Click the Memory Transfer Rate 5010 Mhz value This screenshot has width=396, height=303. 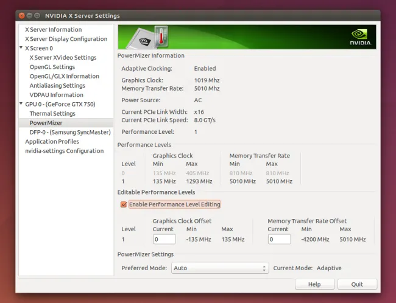pyautogui.click(x=207, y=89)
